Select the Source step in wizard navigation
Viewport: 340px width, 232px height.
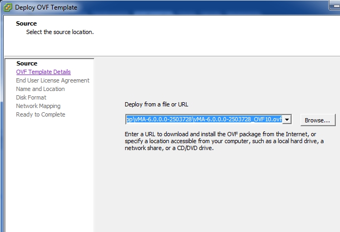(27, 63)
